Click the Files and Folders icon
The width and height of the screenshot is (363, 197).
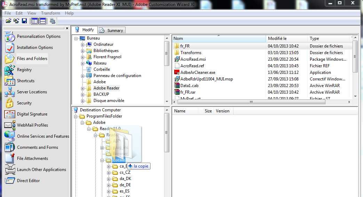coord(9,59)
